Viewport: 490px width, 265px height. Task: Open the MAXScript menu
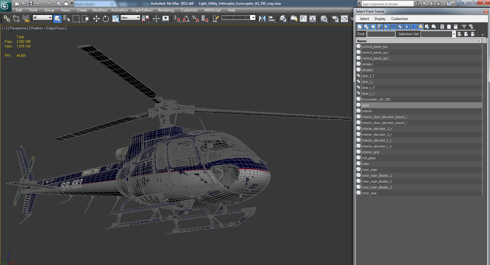point(213,10)
